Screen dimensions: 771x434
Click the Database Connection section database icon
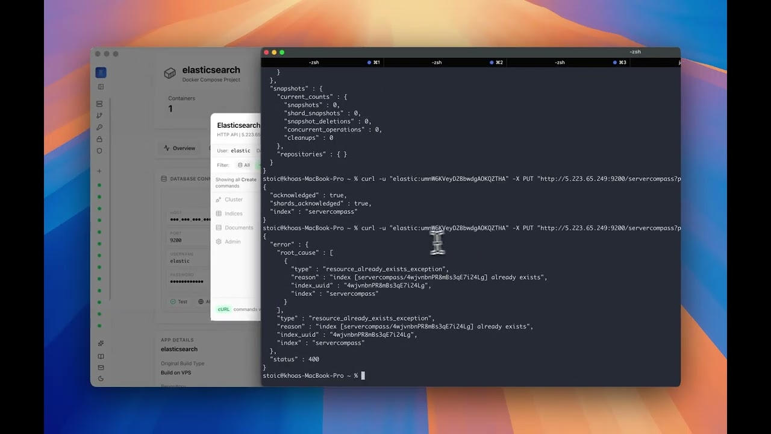pyautogui.click(x=164, y=179)
